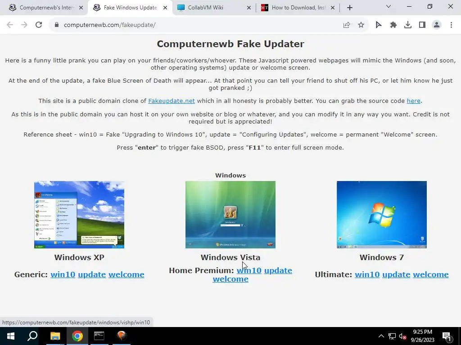The image size is (461, 345).
Task: Share this page via the share icon
Action: point(347,25)
